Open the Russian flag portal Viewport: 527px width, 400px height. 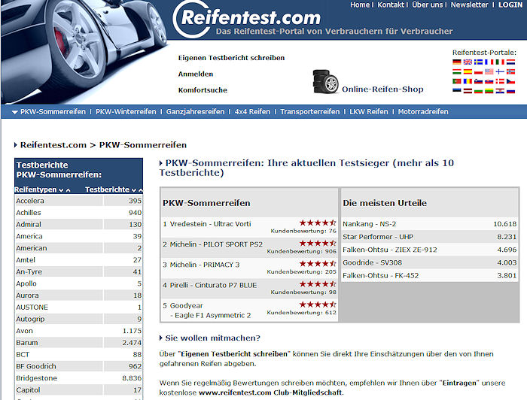tap(511, 92)
